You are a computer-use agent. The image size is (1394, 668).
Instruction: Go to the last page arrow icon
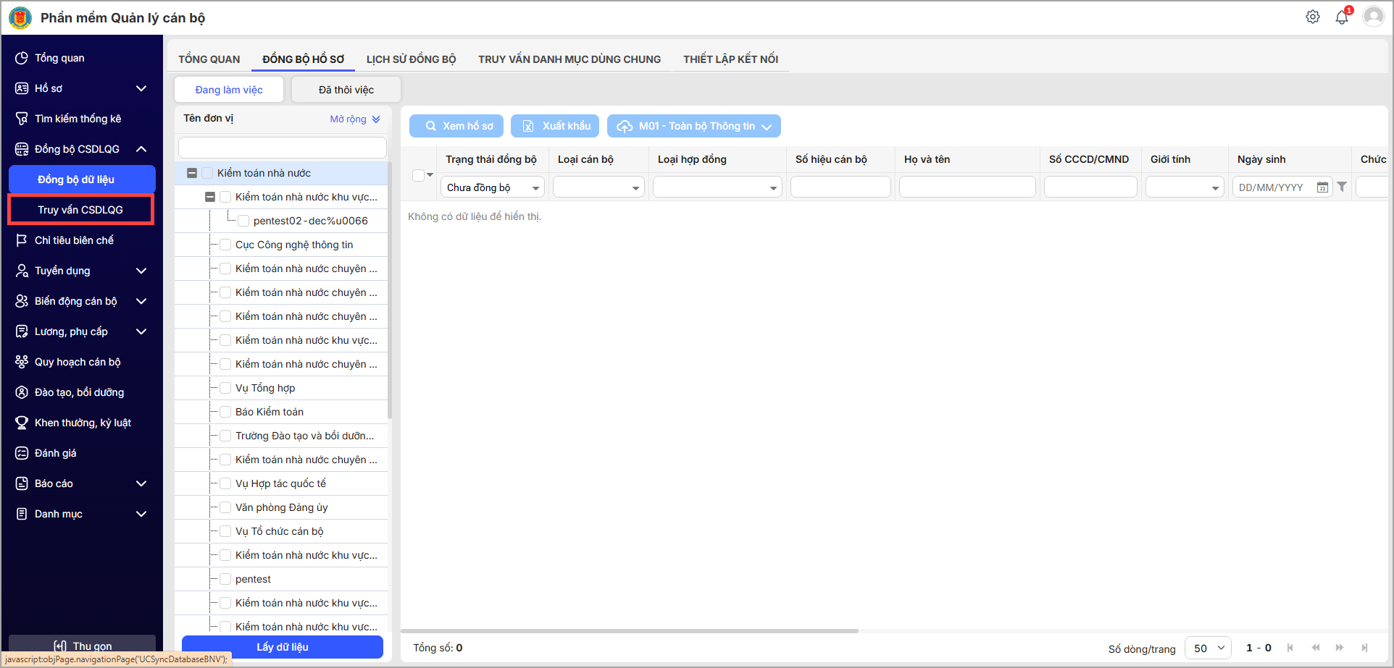(x=1364, y=648)
